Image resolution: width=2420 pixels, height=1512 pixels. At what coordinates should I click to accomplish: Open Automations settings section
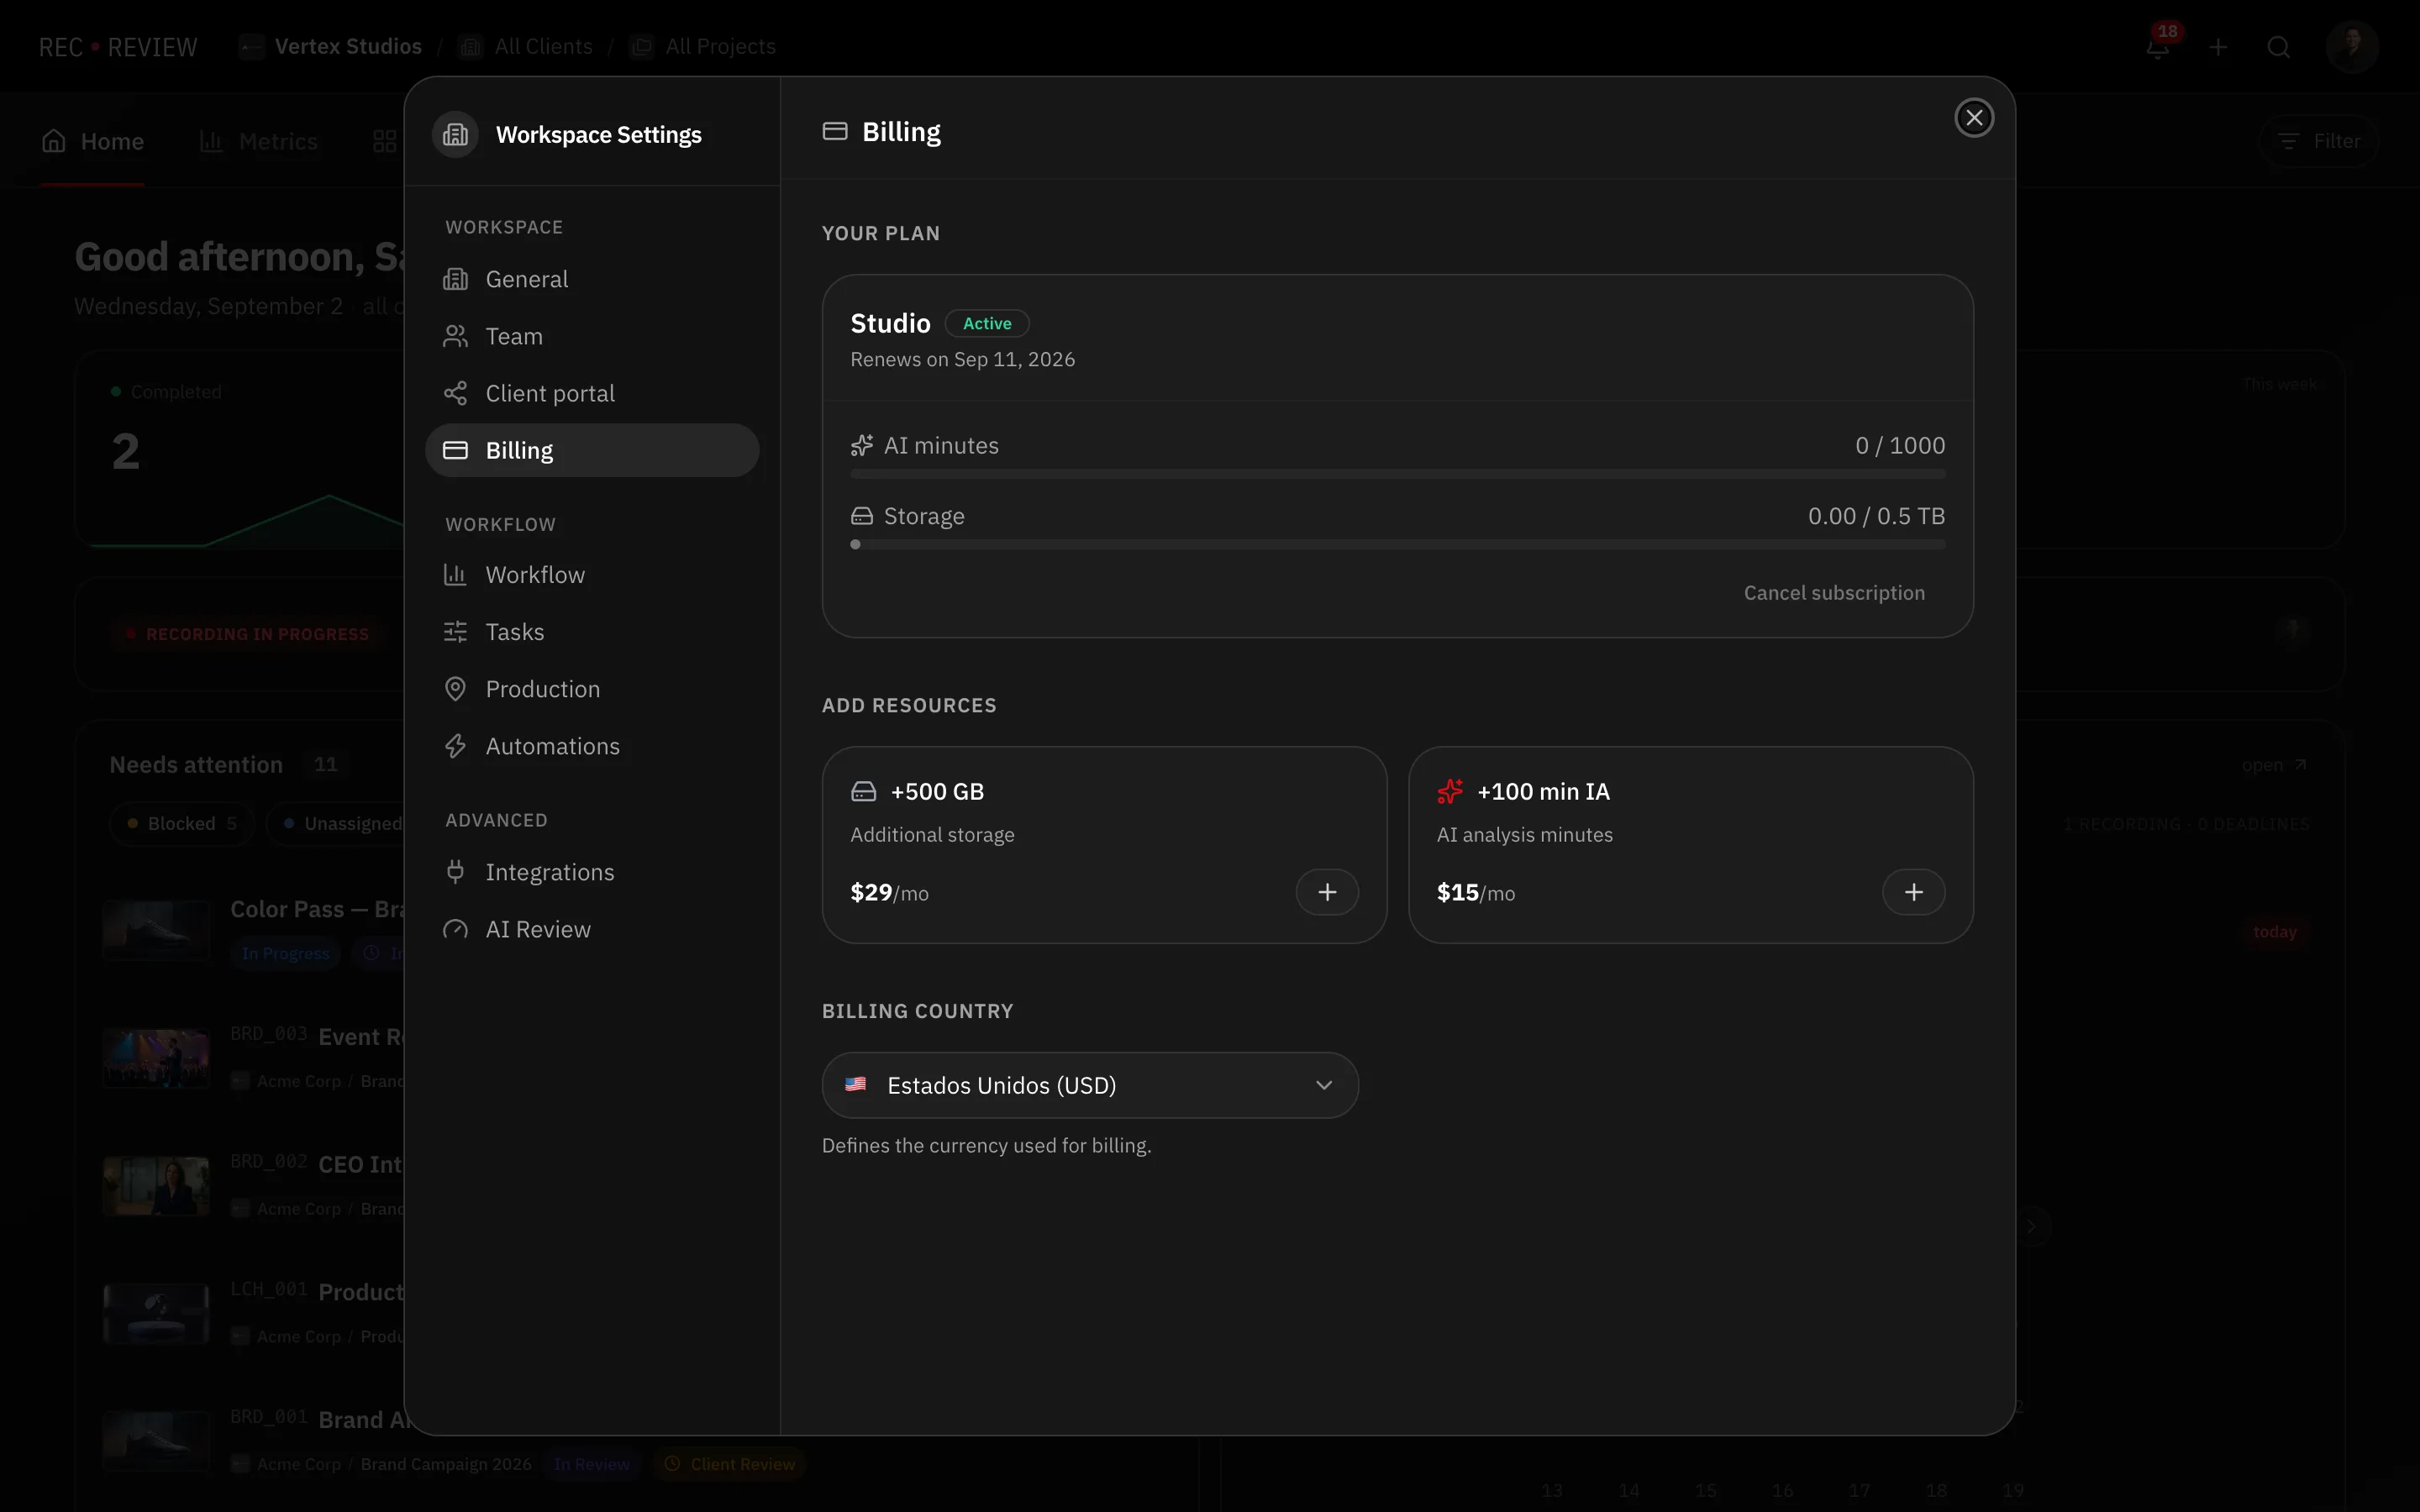[592, 746]
